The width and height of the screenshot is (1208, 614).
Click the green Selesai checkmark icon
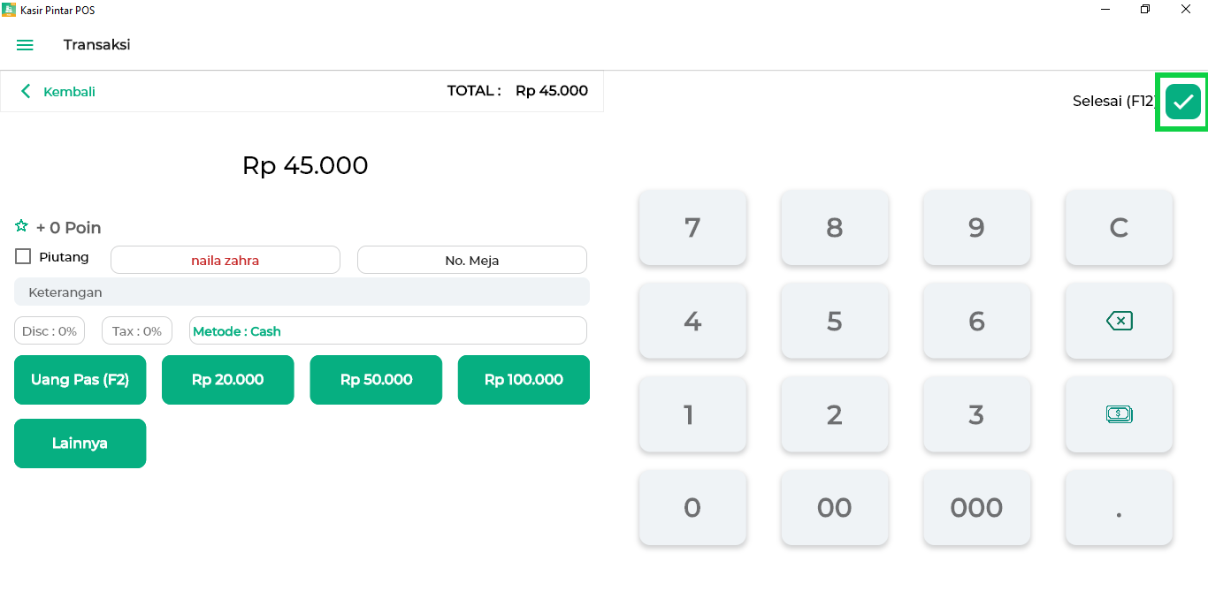pyautogui.click(x=1183, y=102)
